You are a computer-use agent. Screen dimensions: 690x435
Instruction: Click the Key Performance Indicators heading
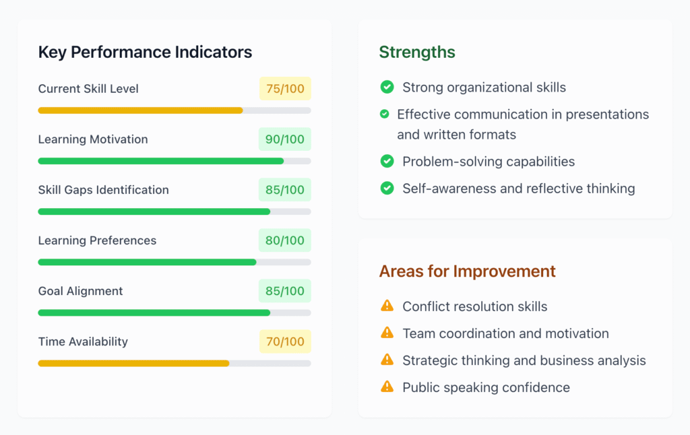pyautogui.click(x=145, y=52)
